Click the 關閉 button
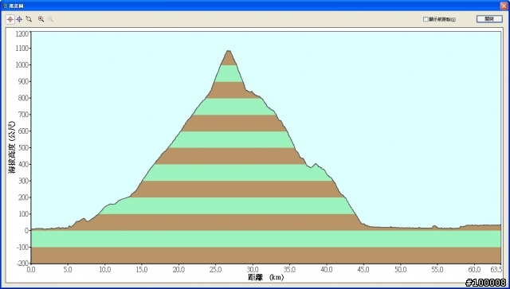The height and width of the screenshot is (289, 510). (489, 19)
